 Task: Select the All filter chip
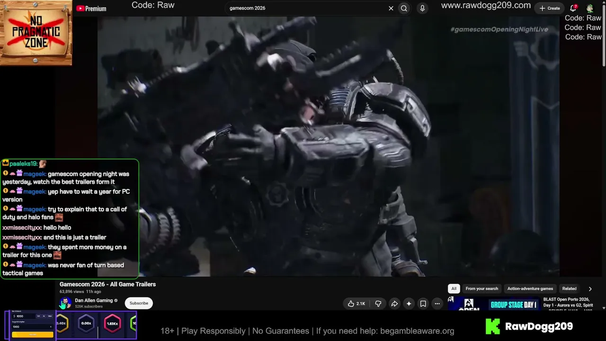click(454, 288)
